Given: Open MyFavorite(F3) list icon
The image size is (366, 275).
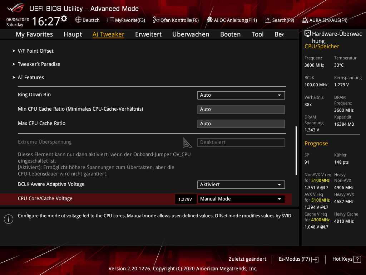Looking at the screenshot, I should (111, 20).
